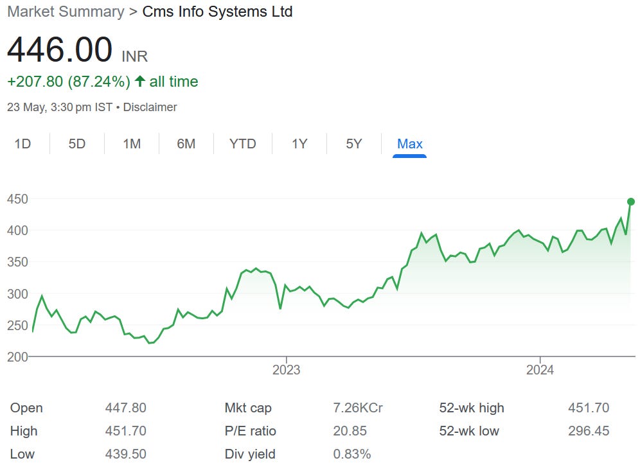Click the 52-wk low value 296.45
This screenshot has width=640, height=465.
(589, 431)
